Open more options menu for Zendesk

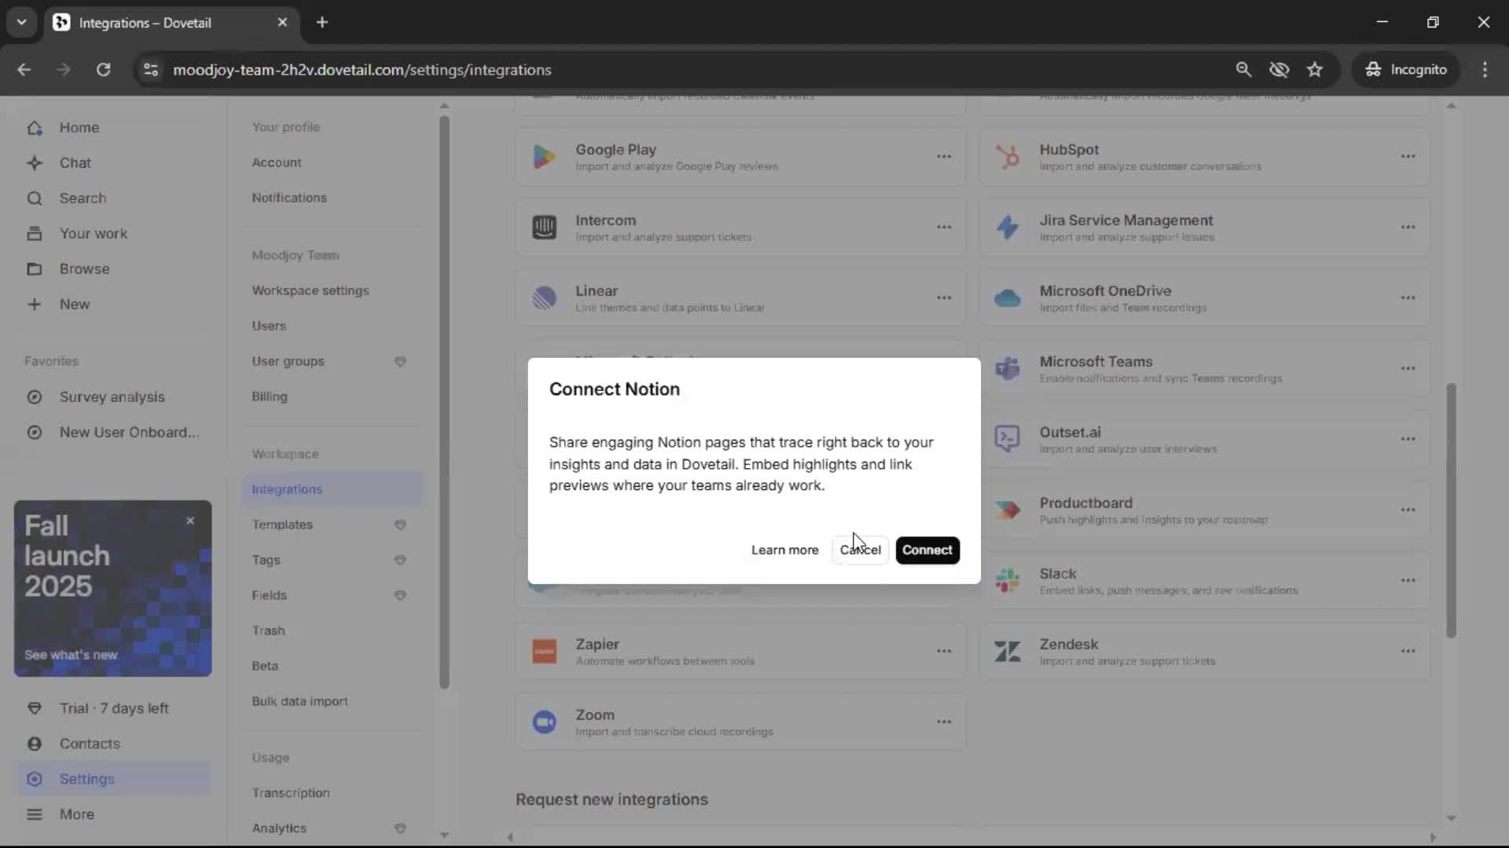coord(1408,651)
